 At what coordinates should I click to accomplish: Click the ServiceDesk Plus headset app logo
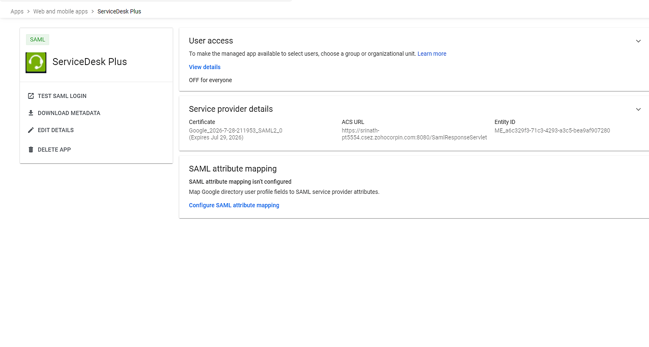(36, 63)
